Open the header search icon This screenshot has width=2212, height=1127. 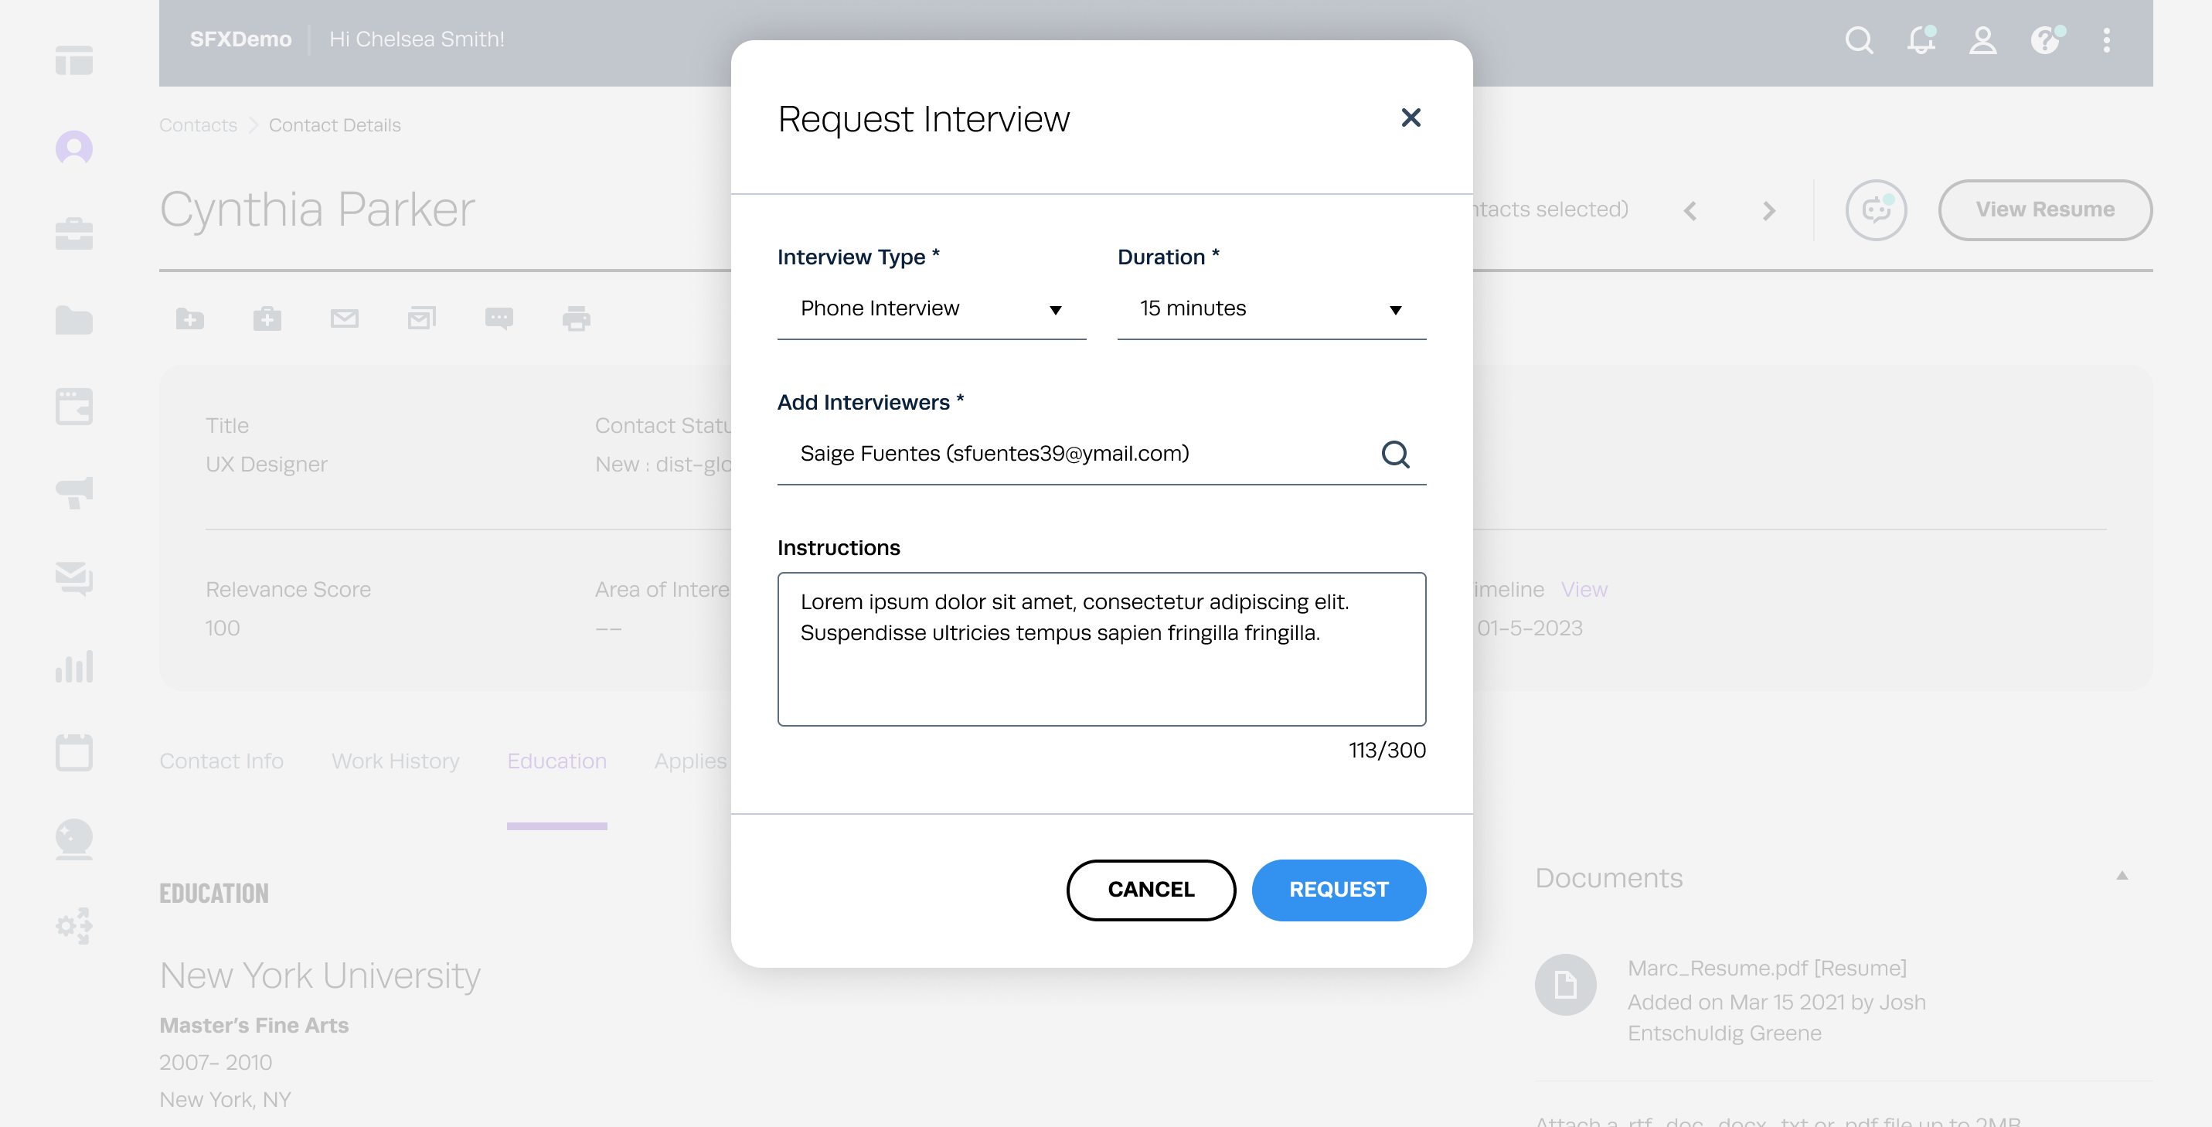pos(1858,39)
